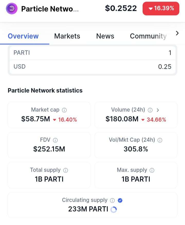Switch to the Markets tab

click(67, 36)
